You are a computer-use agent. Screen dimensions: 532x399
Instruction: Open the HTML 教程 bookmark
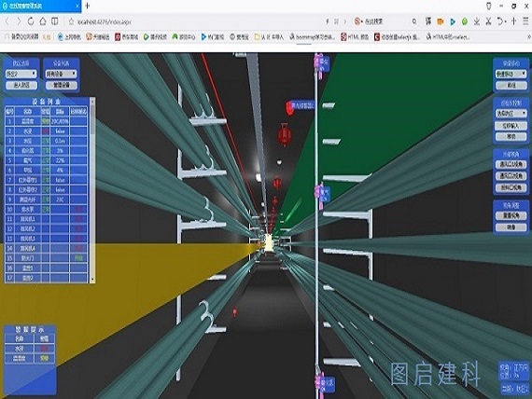tap(355, 36)
